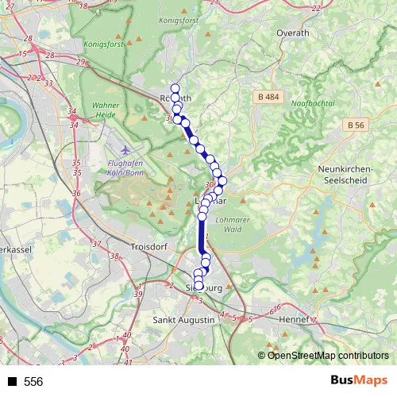The height and width of the screenshot is (397, 397).
Task: Click the B 56 road shield
Action: pyautogui.click(x=356, y=125)
